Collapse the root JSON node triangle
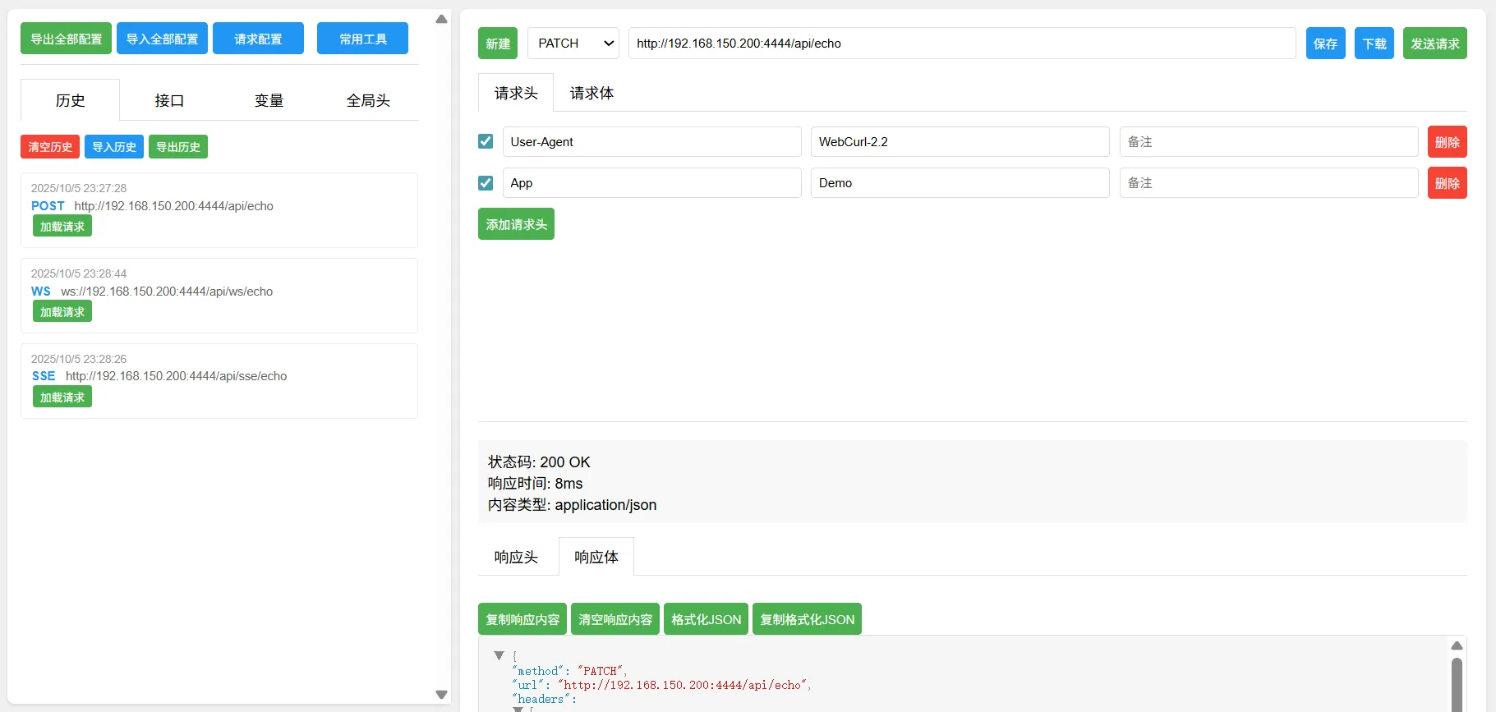 tap(499, 655)
